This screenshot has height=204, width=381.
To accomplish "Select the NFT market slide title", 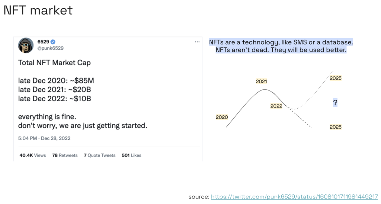I will (38, 10).
